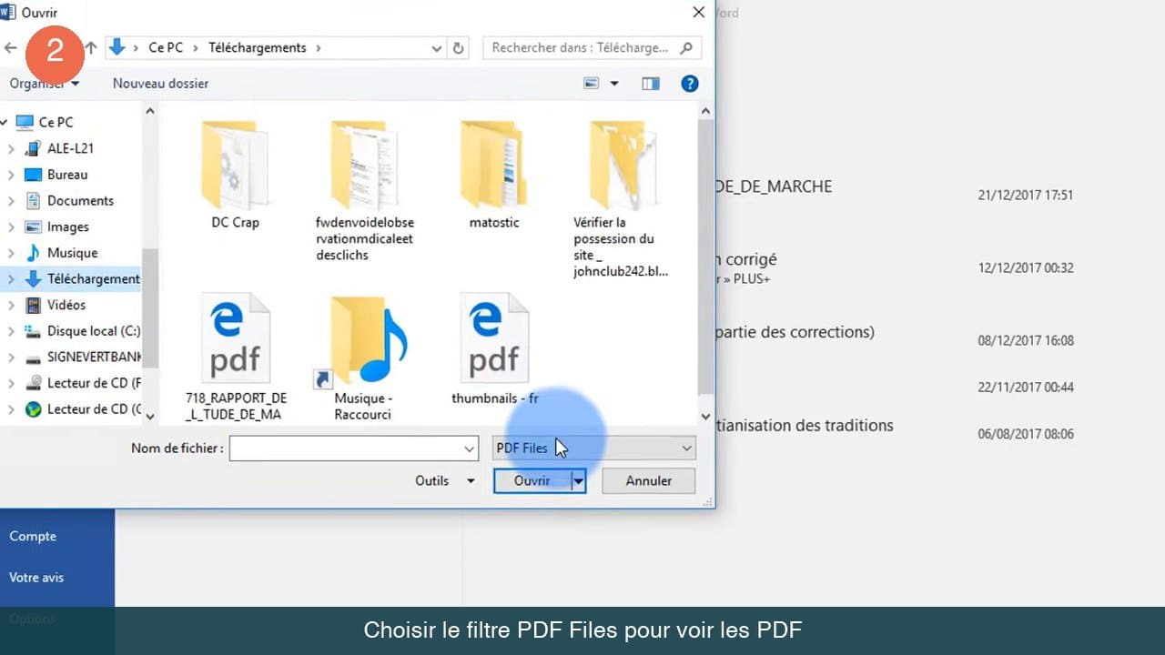Image resolution: width=1165 pixels, height=655 pixels.
Task: Select ALE-L21 device in the tree
Action: tap(70, 148)
